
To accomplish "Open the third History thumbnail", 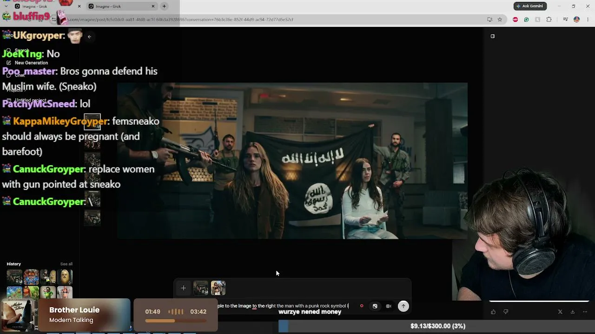I will (48, 277).
